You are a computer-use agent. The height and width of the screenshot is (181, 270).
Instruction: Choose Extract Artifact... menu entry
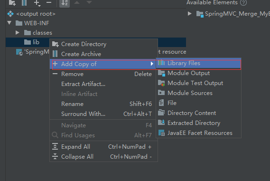point(103,84)
